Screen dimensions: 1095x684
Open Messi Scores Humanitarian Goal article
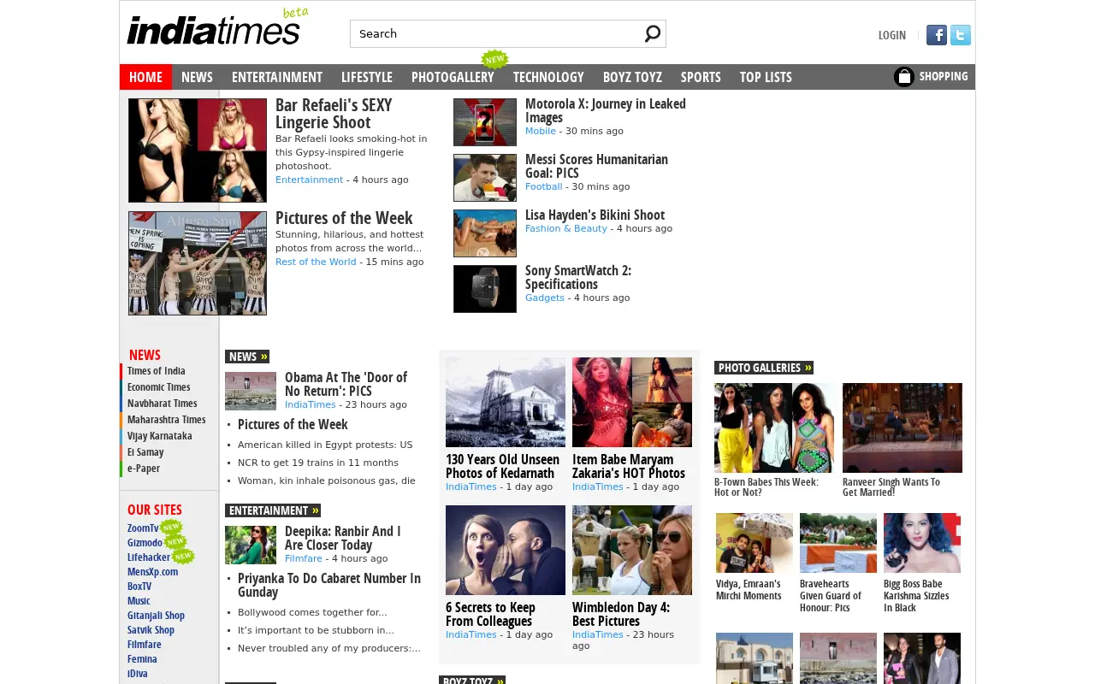click(x=596, y=166)
